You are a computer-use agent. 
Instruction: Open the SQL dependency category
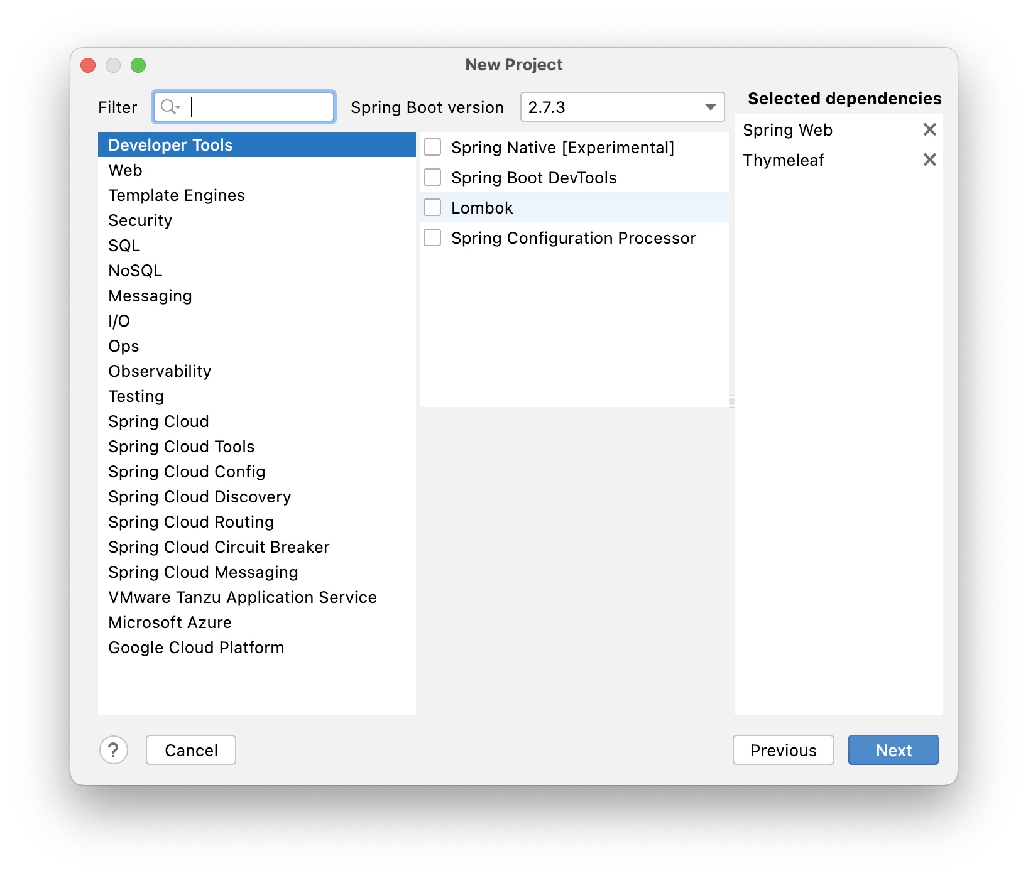coord(124,246)
